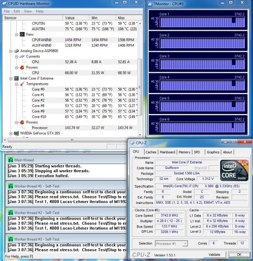This screenshot has height=261, width=253.
Task: Click Core Voltage value 1.312 V
Action: coord(208,179)
